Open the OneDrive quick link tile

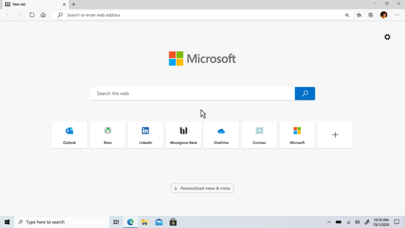click(x=221, y=135)
